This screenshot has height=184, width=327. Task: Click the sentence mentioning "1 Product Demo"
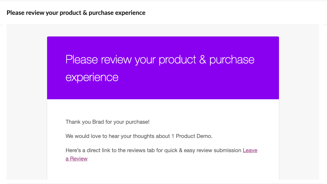(139, 136)
